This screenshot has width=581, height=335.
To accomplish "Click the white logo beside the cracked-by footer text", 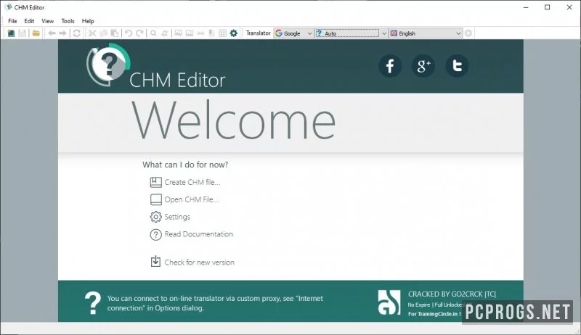I will click(x=389, y=302).
